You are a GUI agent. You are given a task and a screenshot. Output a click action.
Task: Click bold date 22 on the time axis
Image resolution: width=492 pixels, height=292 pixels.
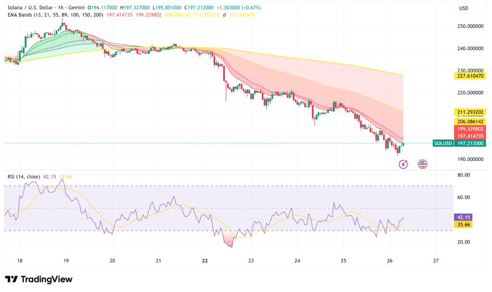tap(205, 261)
